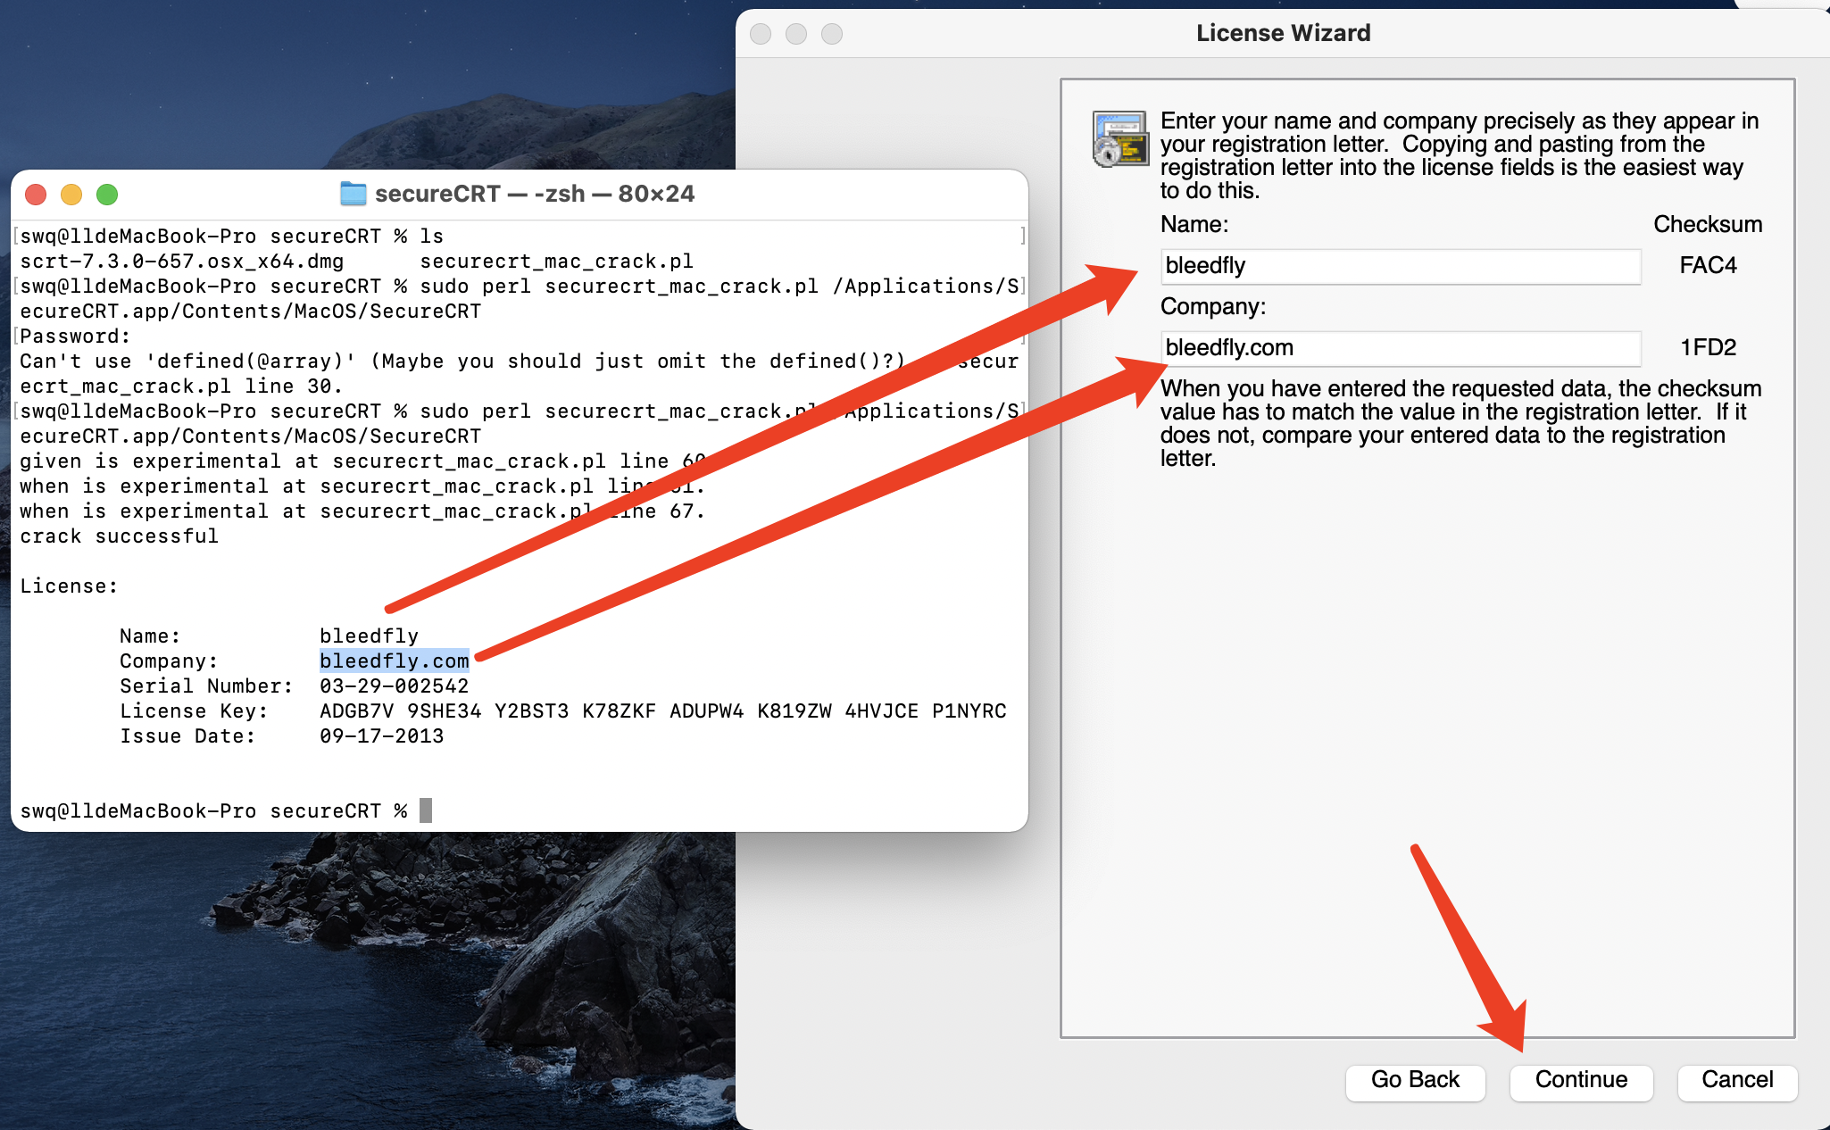Focus the Name field containing bleedfly
The height and width of the screenshot is (1130, 1830).
(1401, 266)
